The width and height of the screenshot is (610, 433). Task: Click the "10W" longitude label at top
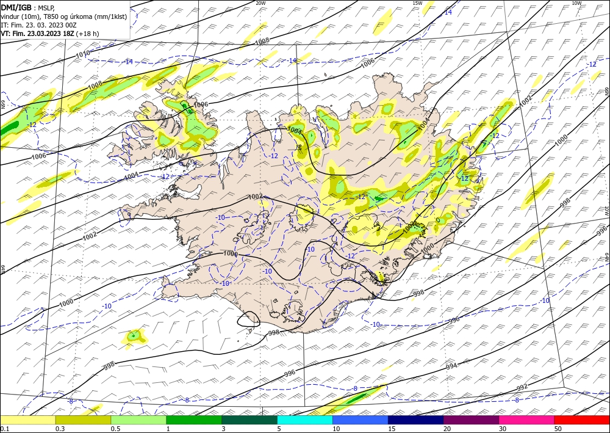coord(576,3)
